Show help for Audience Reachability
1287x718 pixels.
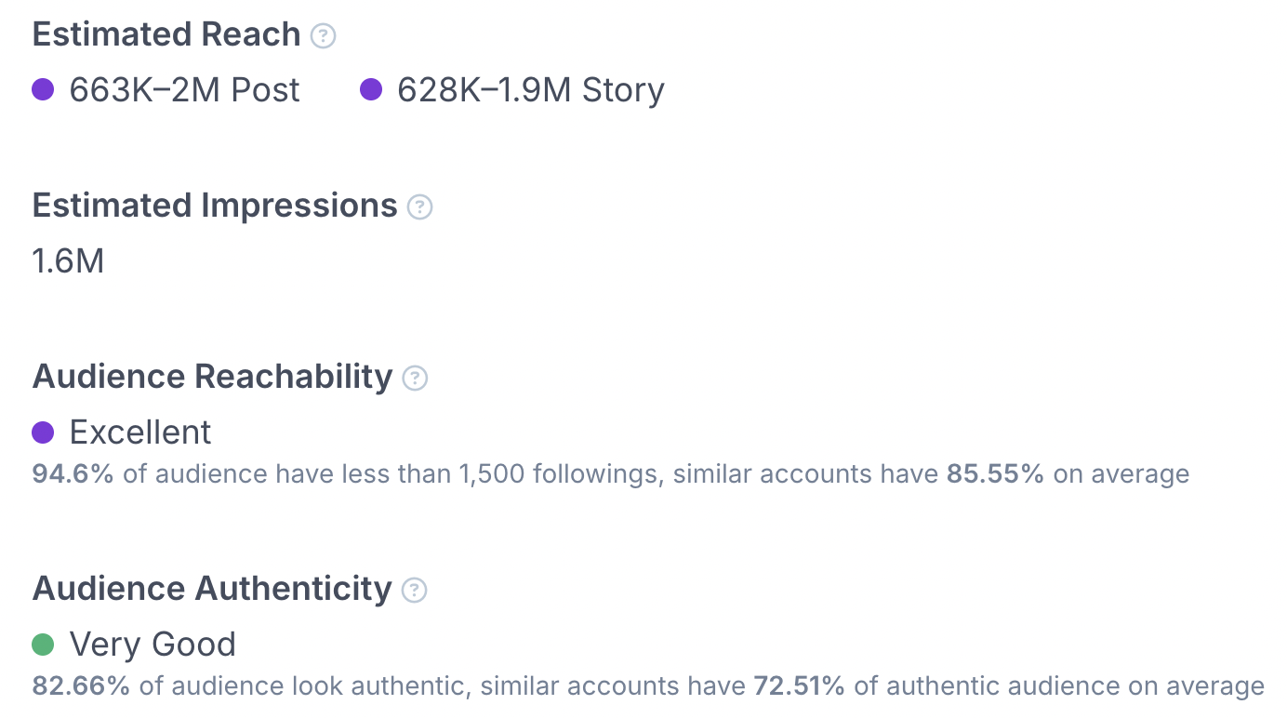(x=415, y=379)
